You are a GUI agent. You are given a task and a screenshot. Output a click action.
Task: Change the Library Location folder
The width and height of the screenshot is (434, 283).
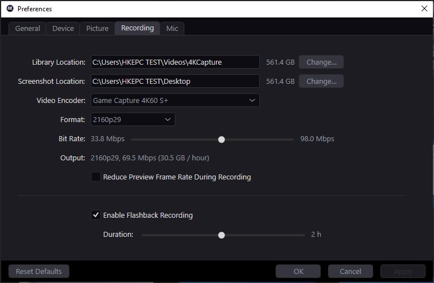click(x=321, y=62)
